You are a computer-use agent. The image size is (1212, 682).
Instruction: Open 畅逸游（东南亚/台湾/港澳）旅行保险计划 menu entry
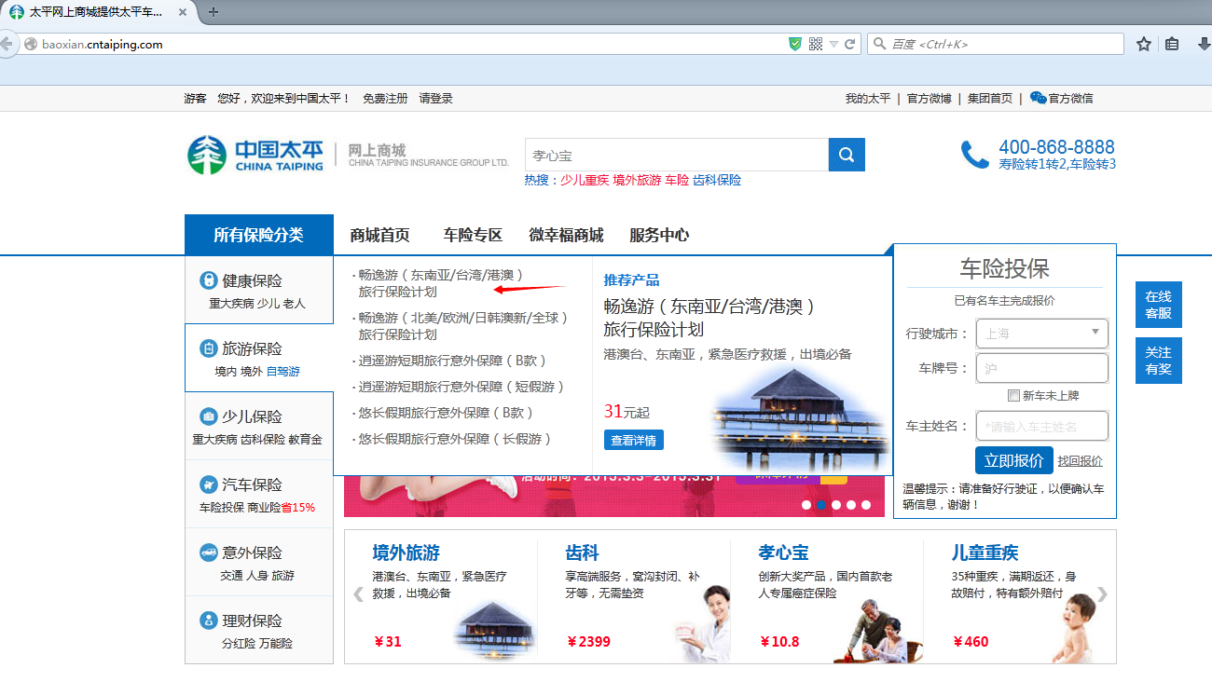pyautogui.click(x=442, y=283)
